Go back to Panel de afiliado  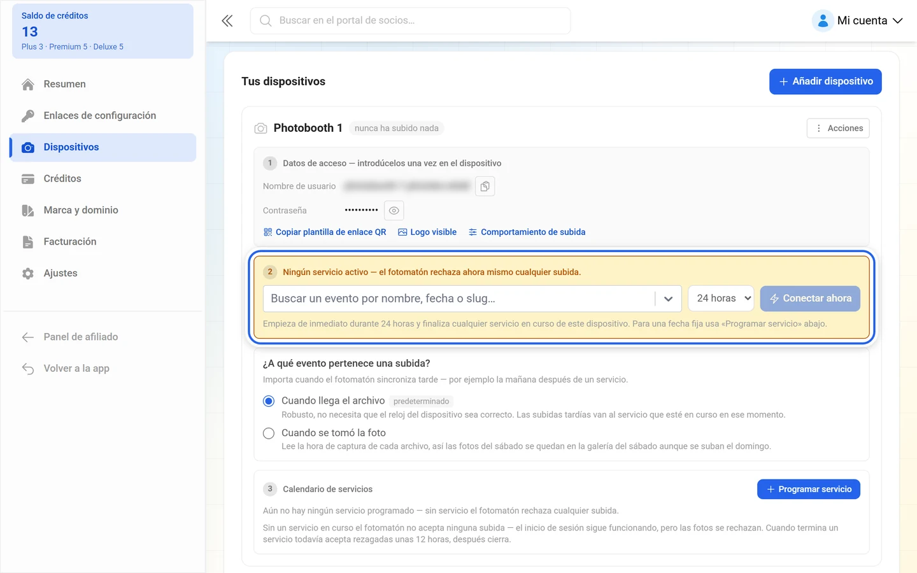point(103,337)
